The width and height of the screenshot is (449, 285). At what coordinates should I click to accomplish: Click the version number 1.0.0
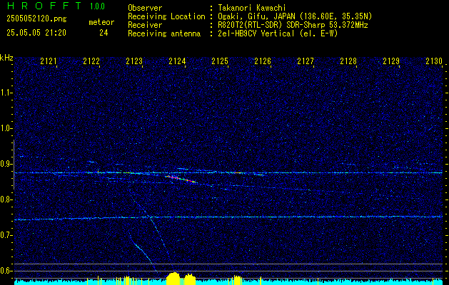[97, 6]
